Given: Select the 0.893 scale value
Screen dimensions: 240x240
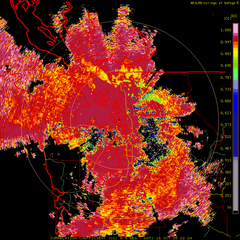Looking at the screenshot, I should click(x=226, y=54).
